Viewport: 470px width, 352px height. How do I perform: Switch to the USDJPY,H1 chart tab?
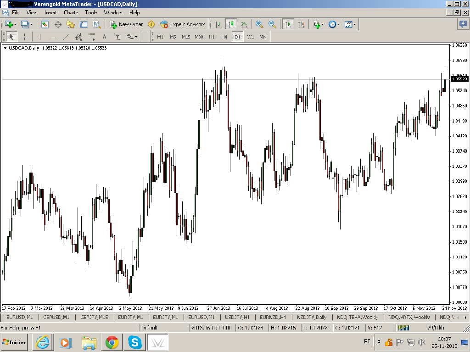click(x=237, y=317)
